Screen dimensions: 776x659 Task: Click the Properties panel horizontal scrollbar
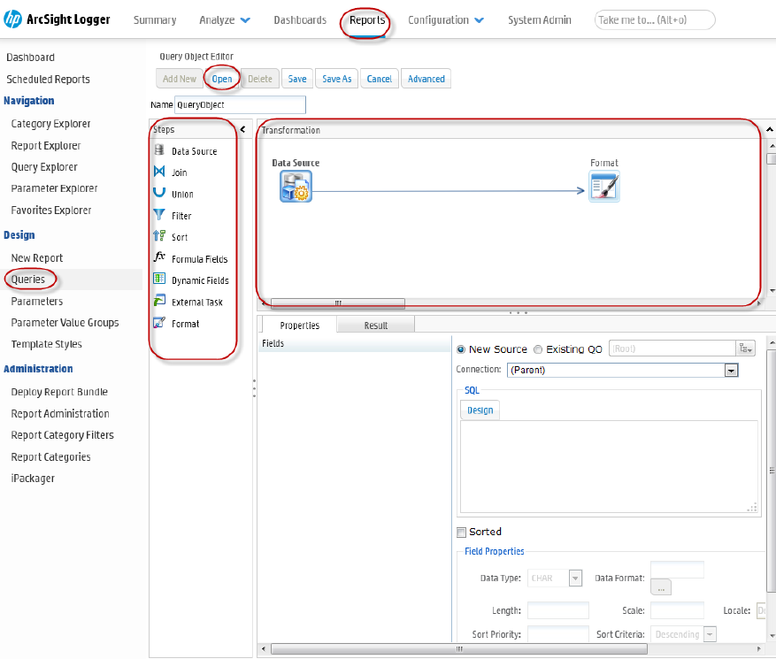[x=458, y=648]
